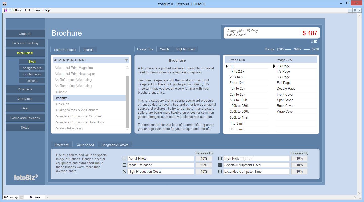The height and width of the screenshot is (202, 364).
Task: Open the Edit menu
Action: tap(28, 10)
